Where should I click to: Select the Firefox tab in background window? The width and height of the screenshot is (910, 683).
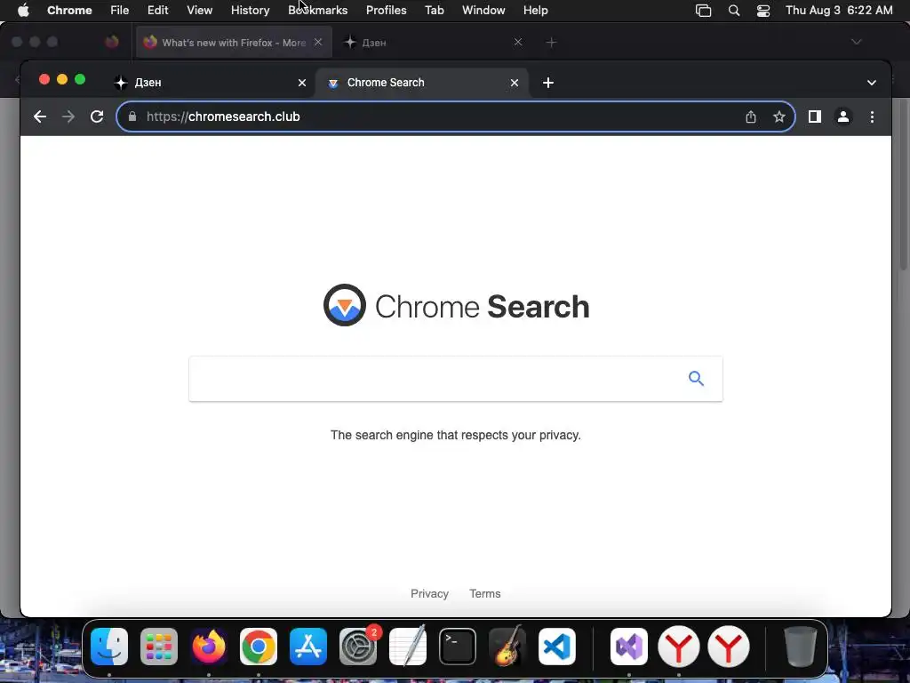234,43
